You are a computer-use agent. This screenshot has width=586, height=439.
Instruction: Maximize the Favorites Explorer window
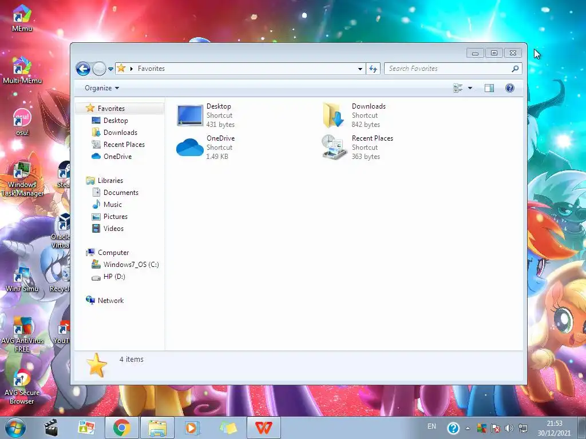click(494, 53)
